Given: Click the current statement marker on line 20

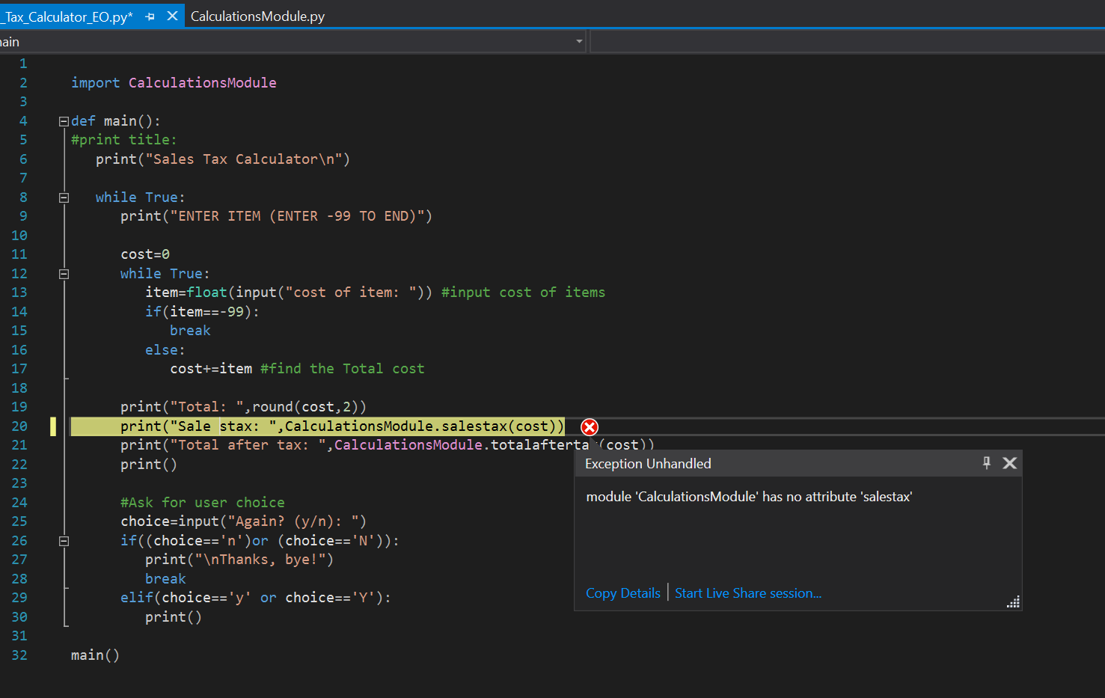Looking at the screenshot, I should point(53,426).
